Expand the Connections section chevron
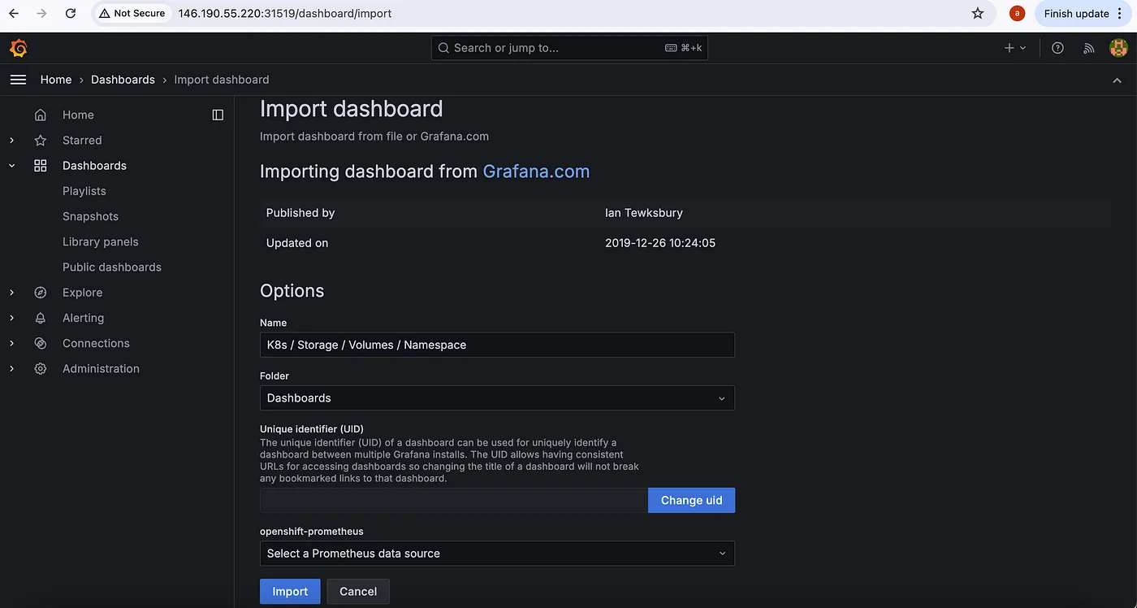Image resolution: width=1137 pixels, height=608 pixels. point(11,343)
